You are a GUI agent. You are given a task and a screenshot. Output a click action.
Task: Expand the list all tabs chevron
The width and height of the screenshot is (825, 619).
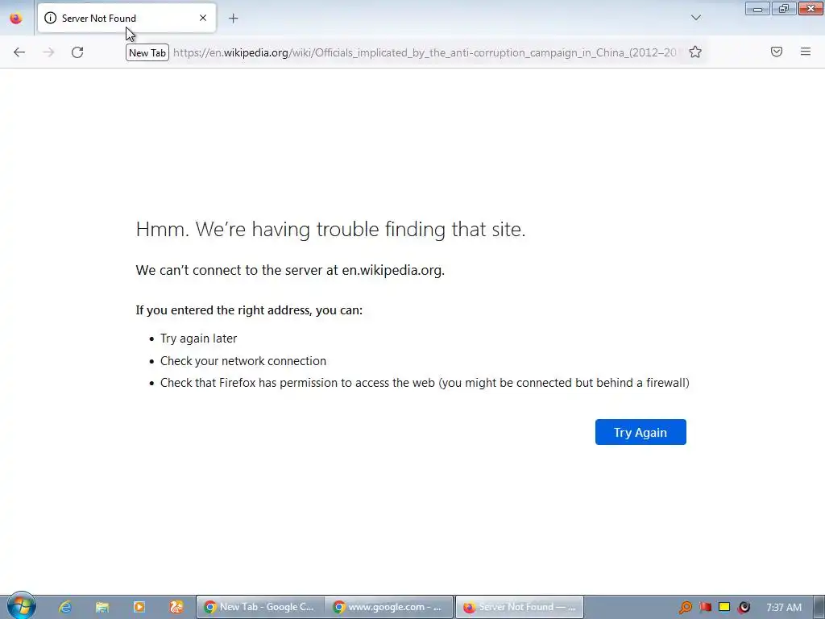[x=695, y=18]
